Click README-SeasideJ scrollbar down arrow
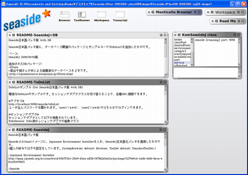248x175 pixels. tap(165, 169)
